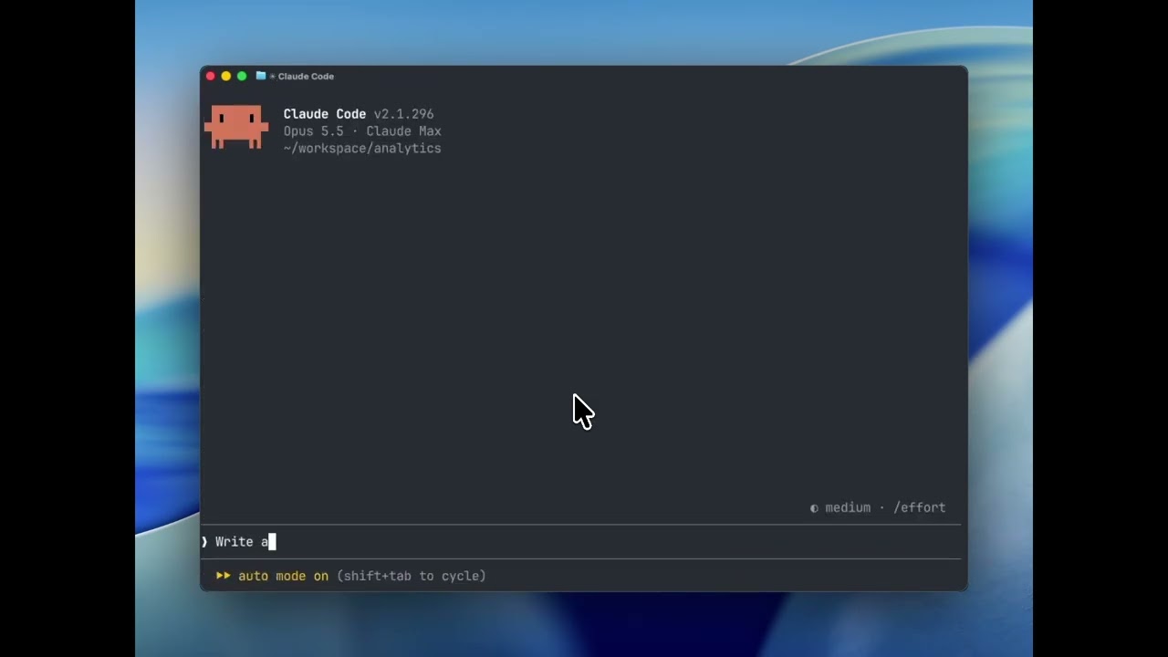This screenshot has width=1168, height=657.
Task: Click the 'Opus 5.5 · Claude Max' line
Action: tap(362, 131)
